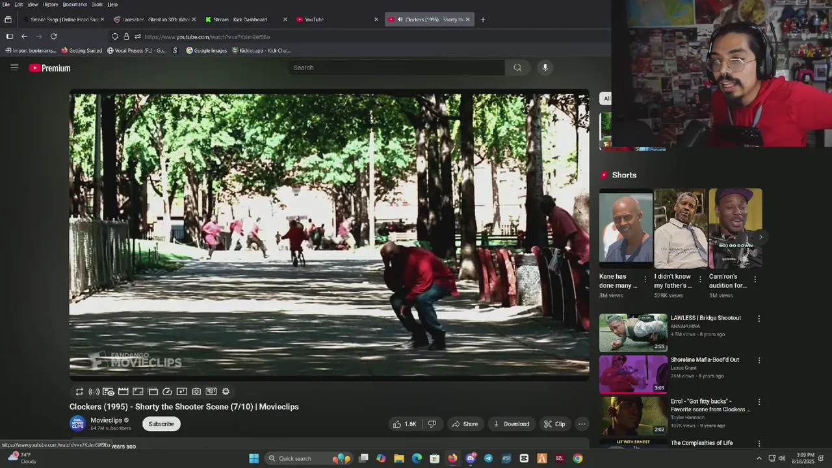Open the Firefox Tools menu
Screen dimensions: 832x468
pyautogui.click(x=97, y=5)
